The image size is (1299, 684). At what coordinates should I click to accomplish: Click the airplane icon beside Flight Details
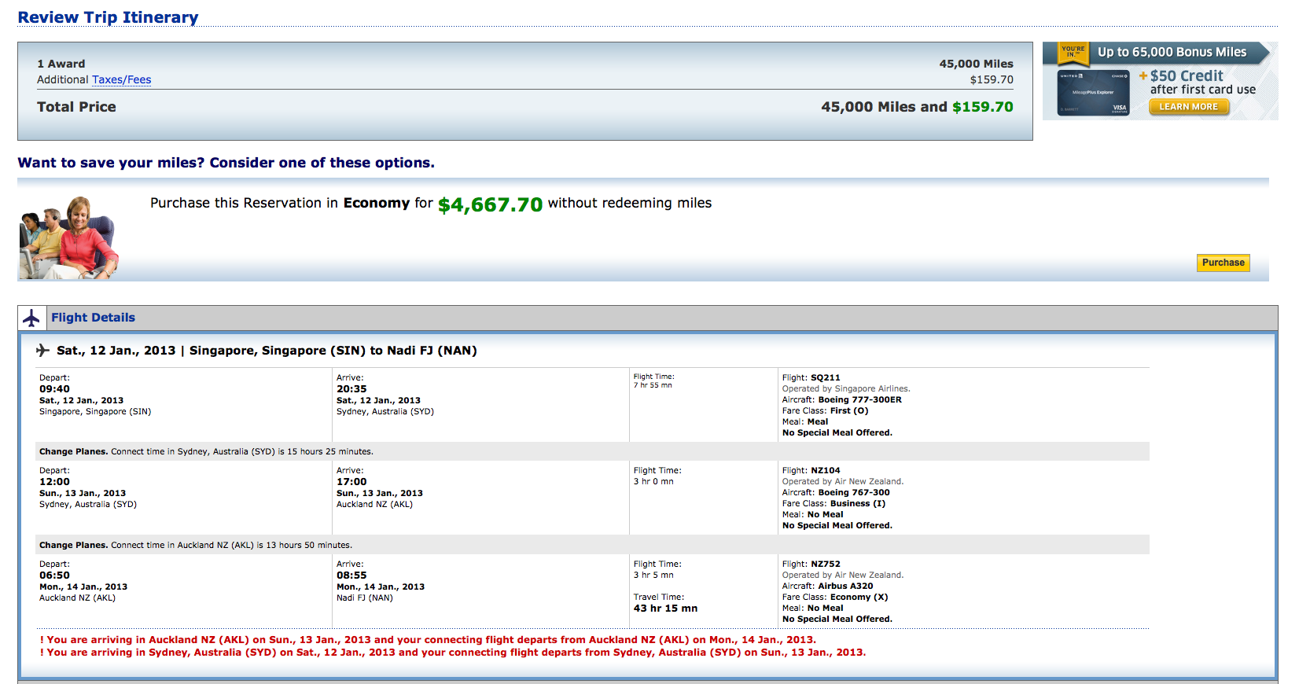click(x=31, y=318)
